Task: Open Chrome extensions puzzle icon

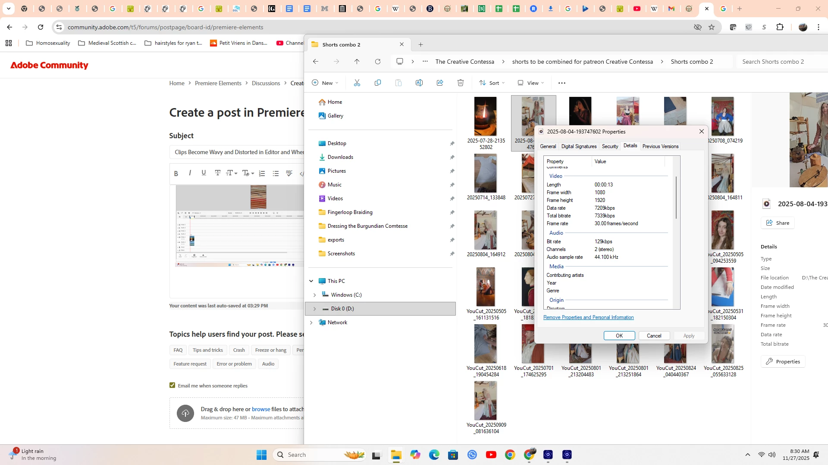Action: pos(780,27)
